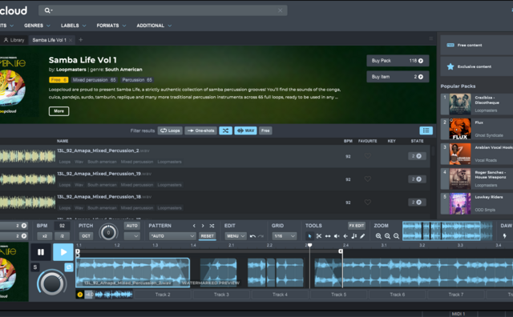513x317 pixels.
Task: Toggle the Loops filter
Action: [170, 130]
